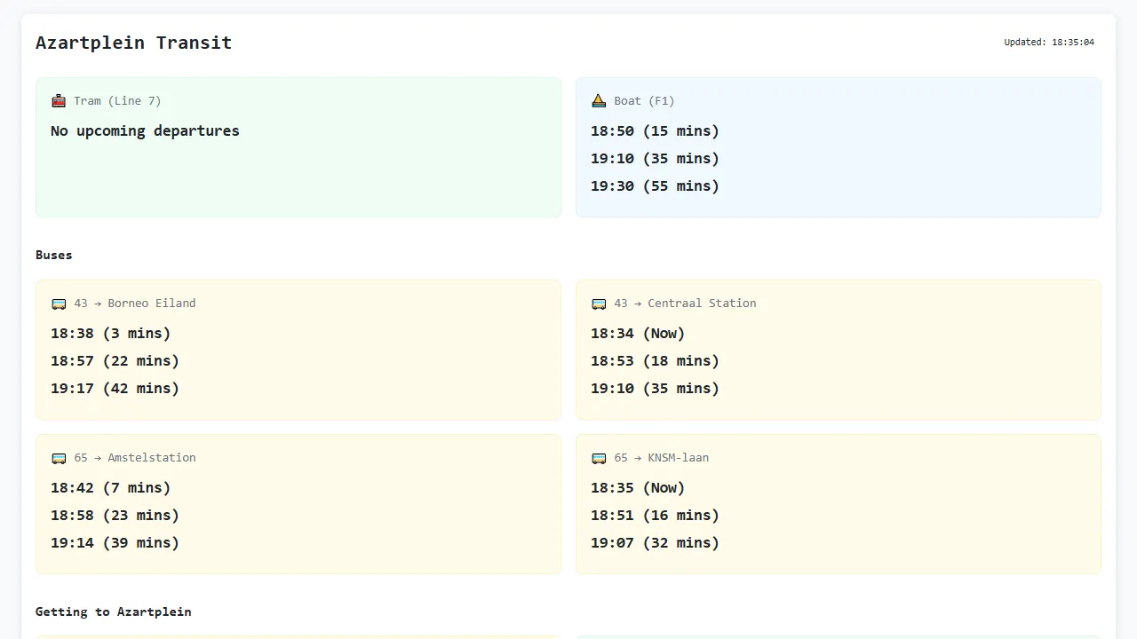The height and width of the screenshot is (639, 1137).
Task: Open the Boat (F1) departures card
Action: point(839,147)
